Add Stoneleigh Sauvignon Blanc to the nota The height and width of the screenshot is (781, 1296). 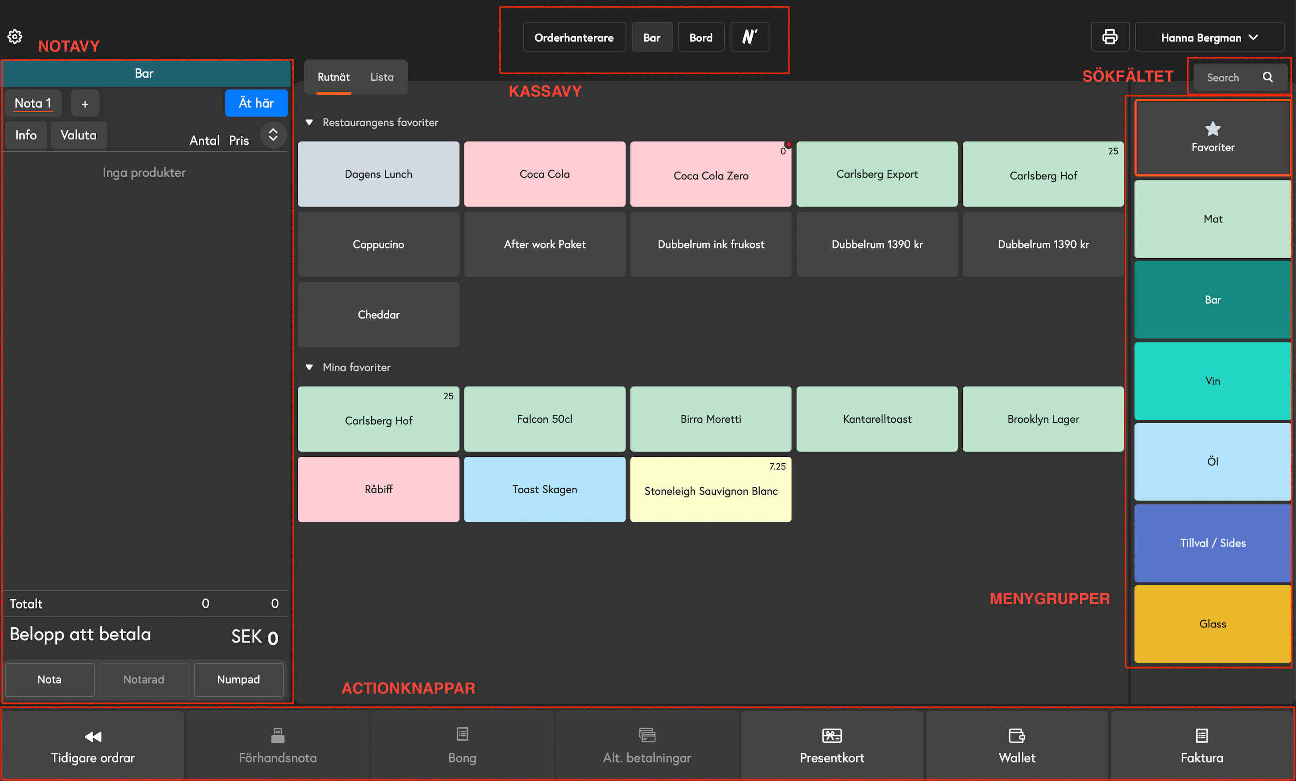coord(711,490)
